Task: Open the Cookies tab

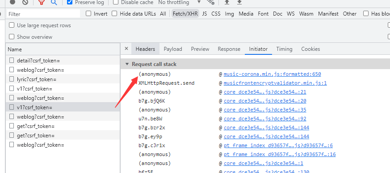Action: pyautogui.click(x=310, y=49)
